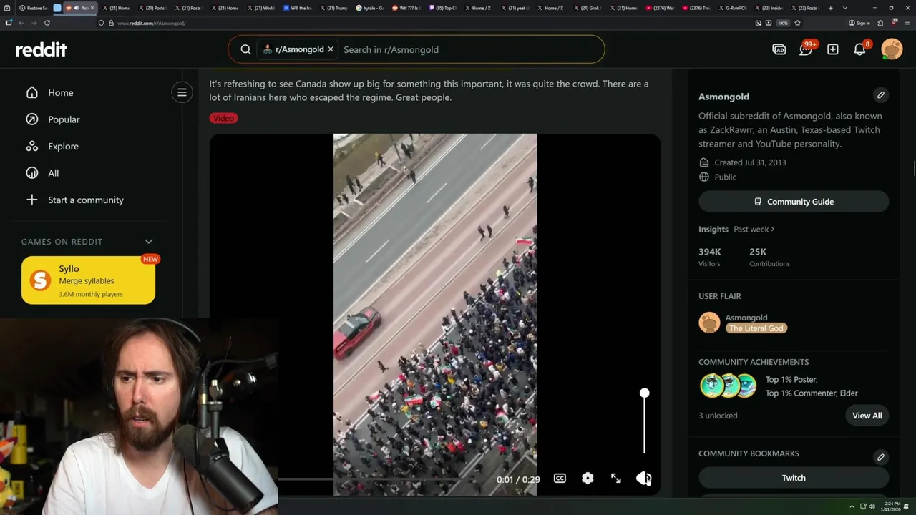Open a new browser tab
The width and height of the screenshot is (916, 515).
click(x=830, y=8)
